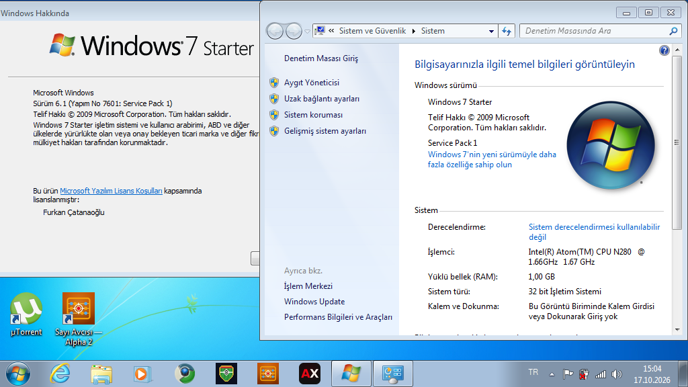The width and height of the screenshot is (688, 387).
Task: Open Sistem koruması in the left pane
Action: click(313, 115)
